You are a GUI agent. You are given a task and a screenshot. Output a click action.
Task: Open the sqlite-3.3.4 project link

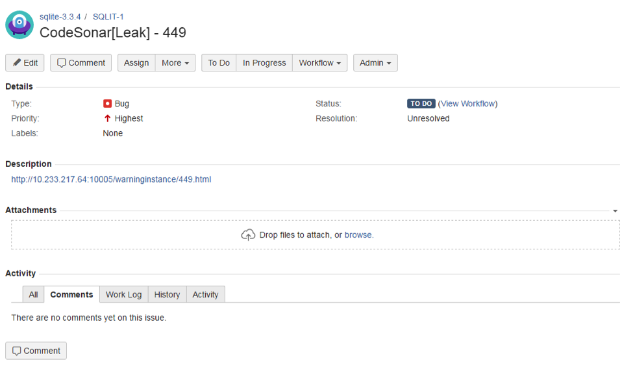(60, 16)
